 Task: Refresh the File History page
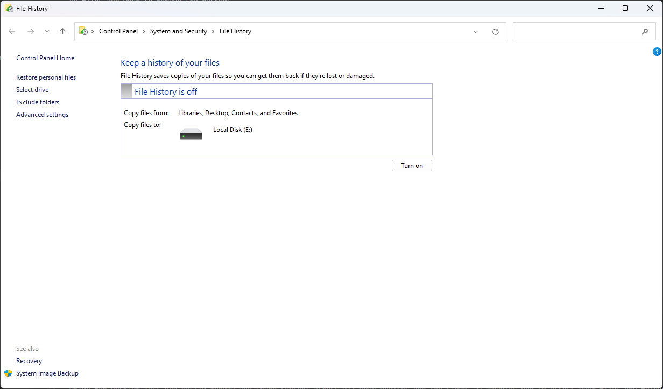pyautogui.click(x=496, y=31)
